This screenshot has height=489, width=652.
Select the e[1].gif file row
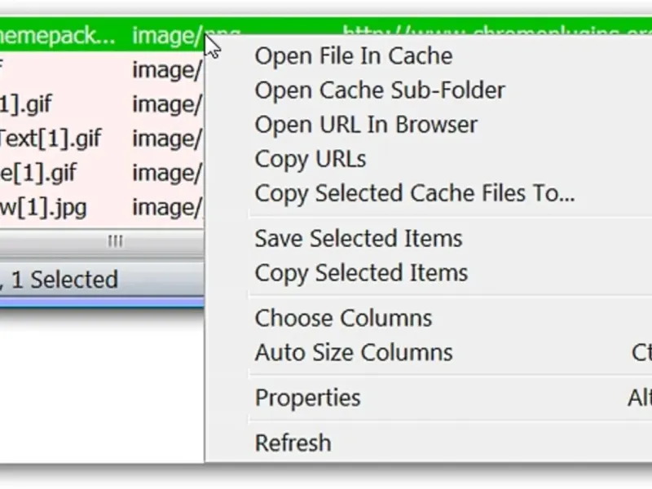pyautogui.click(x=102, y=173)
